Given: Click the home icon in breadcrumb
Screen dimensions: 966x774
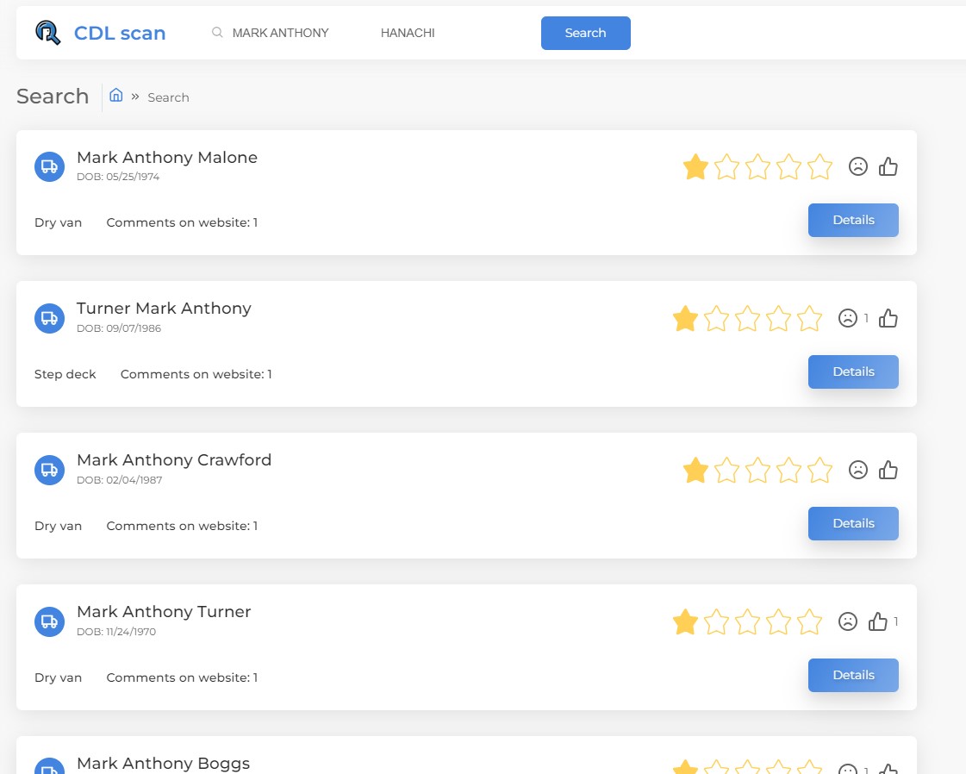Looking at the screenshot, I should point(116,96).
